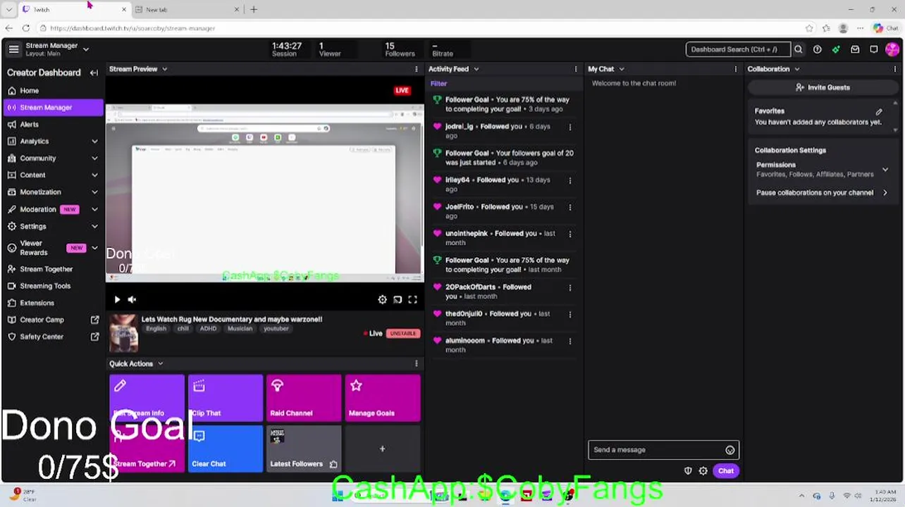The width and height of the screenshot is (905, 507).
Task: Click the purple Chat send button
Action: click(x=726, y=471)
